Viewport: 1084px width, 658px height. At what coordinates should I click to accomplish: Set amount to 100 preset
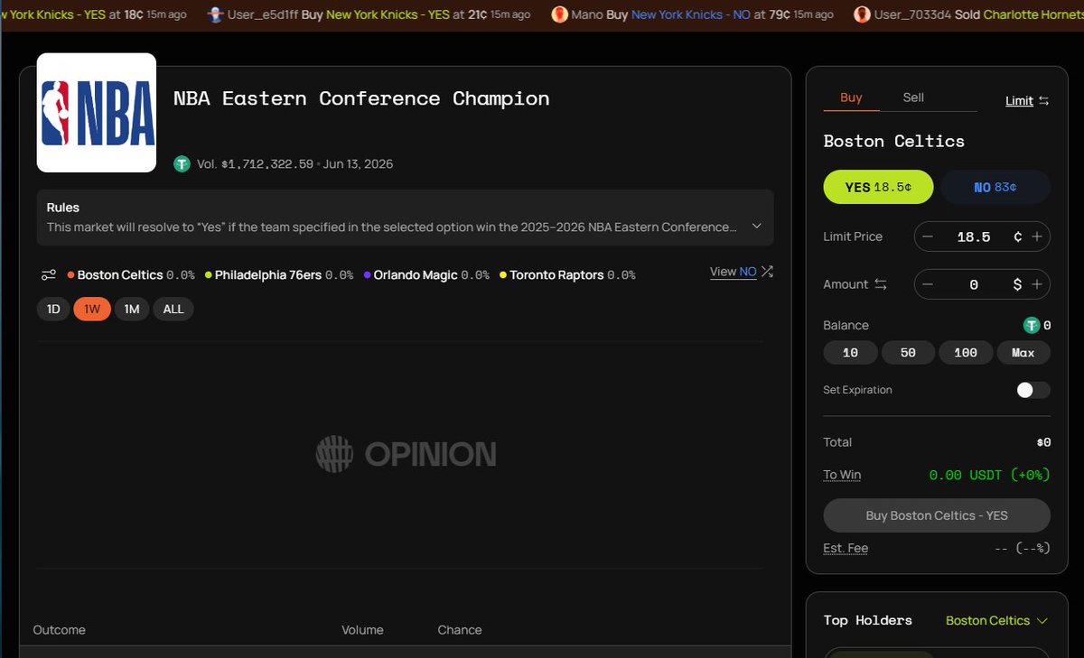966,353
